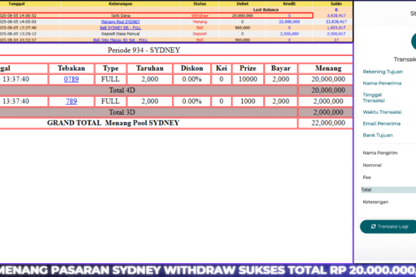The height and width of the screenshot is (277, 416).
Task: Open the Menang Pool SYDNEY link
Action: [121, 21]
